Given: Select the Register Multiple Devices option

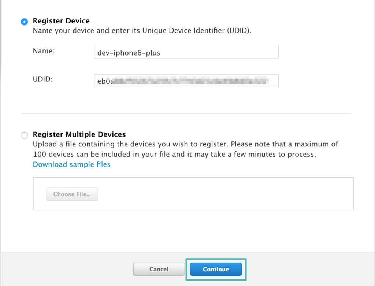Looking at the screenshot, I should [x=24, y=135].
